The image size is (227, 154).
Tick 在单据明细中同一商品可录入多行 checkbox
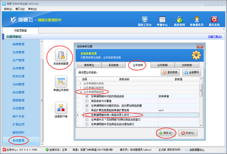point(87,115)
